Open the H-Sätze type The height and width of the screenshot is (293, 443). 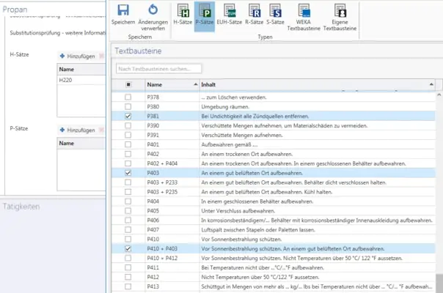coord(183,15)
